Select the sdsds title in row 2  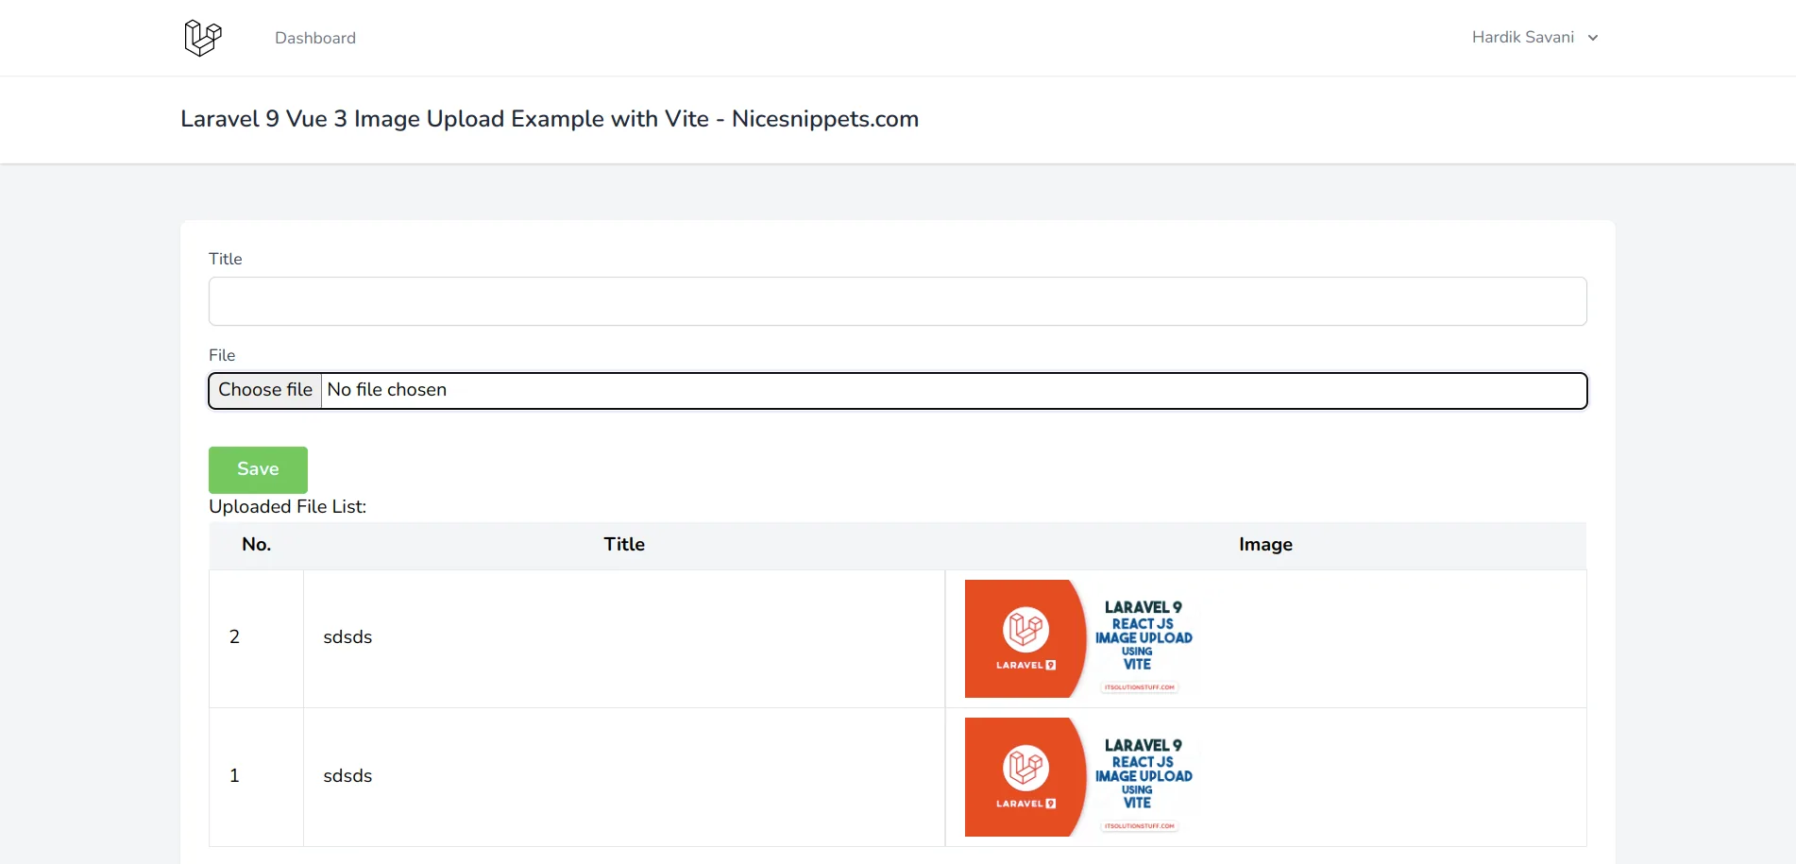tap(347, 637)
